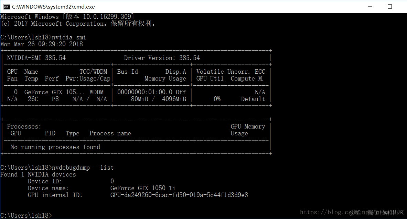The height and width of the screenshot is (219, 407).
Task: Click the 'Bus-Id' column header
Action: 127,72
